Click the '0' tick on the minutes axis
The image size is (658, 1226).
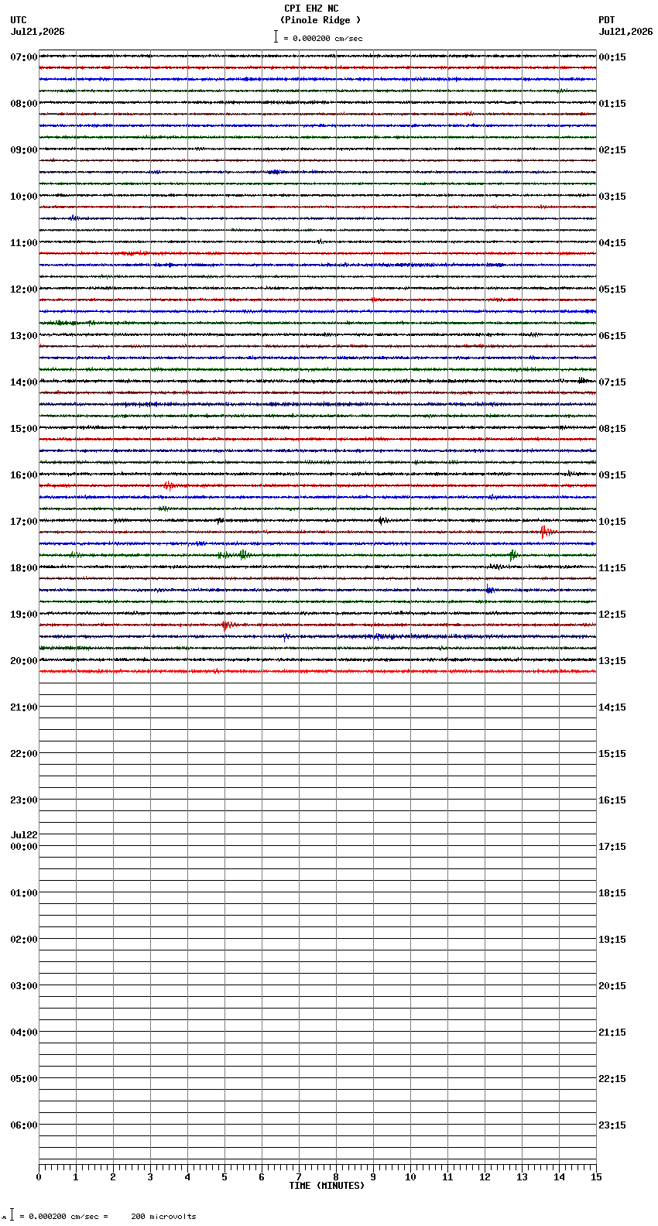pyautogui.click(x=39, y=1177)
